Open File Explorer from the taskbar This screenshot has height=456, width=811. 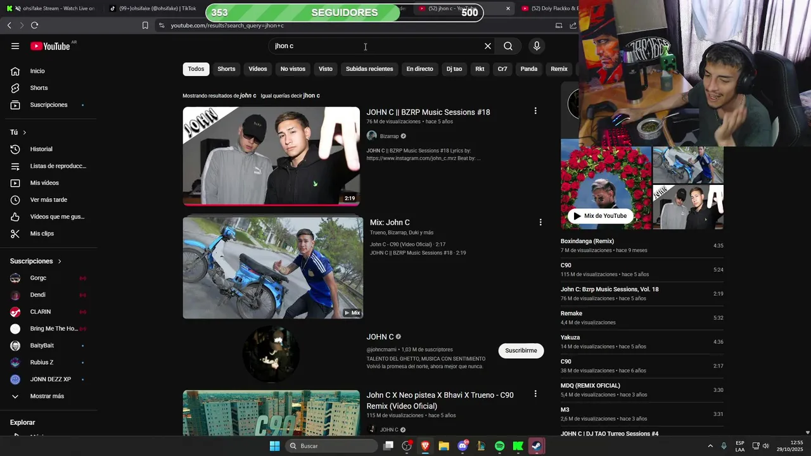point(444,446)
